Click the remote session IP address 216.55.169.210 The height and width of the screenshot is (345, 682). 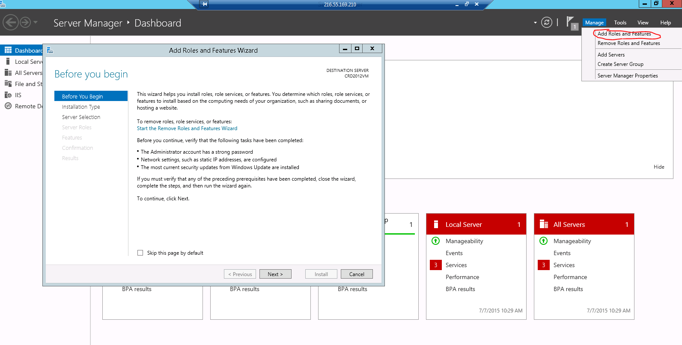pyautogui.click(x=340, y=5)
